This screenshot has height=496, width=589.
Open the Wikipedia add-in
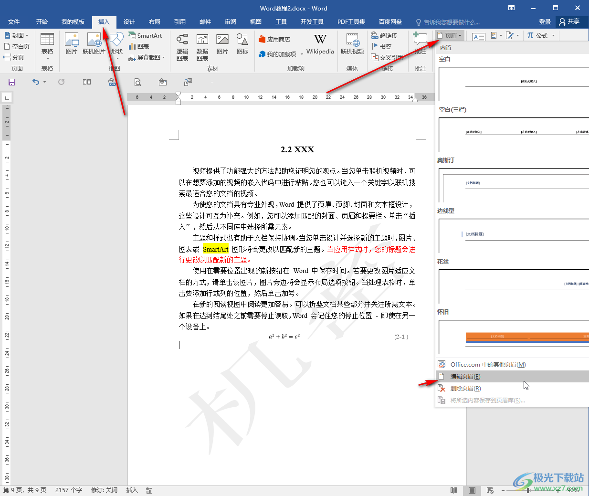click(x=320, y=44)
